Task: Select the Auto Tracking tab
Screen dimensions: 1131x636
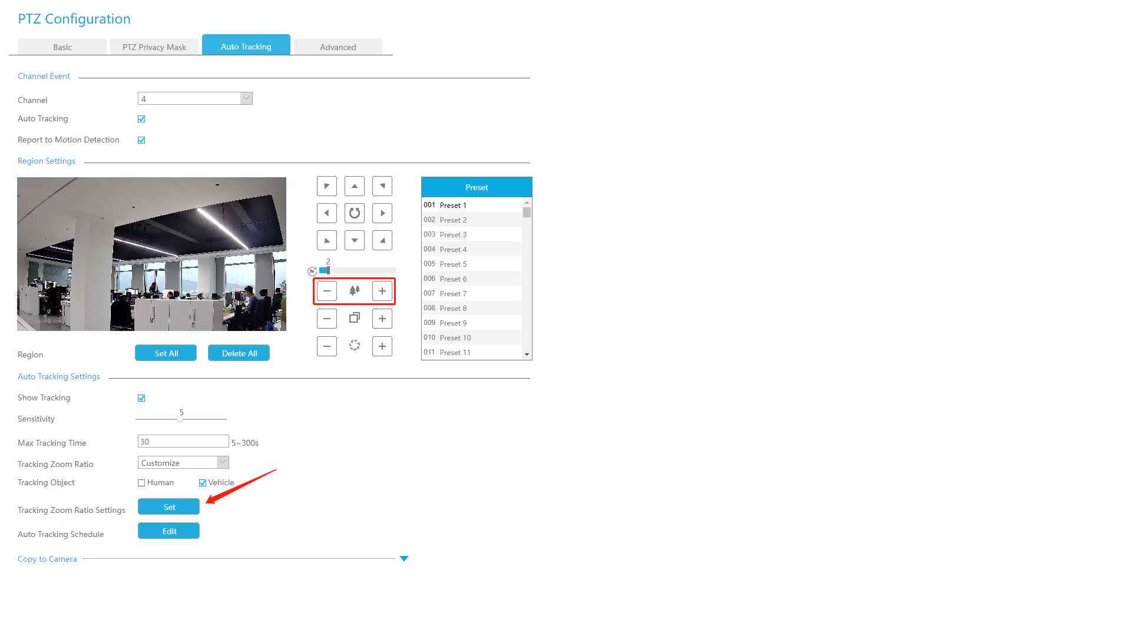Action: [246, 45]
